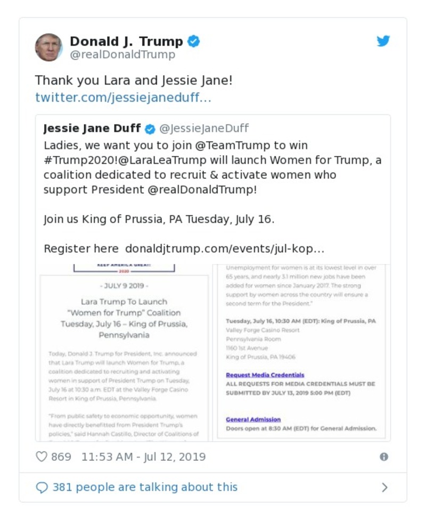This screenshot has width=426, height=522.
Task: Open the profile avatar photo
Action: pos(48,47)
